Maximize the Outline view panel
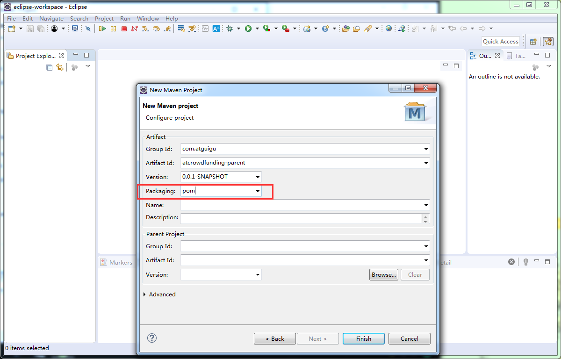Image resolution: width=561 pixels, height=359 pixels. click(547, 55)
